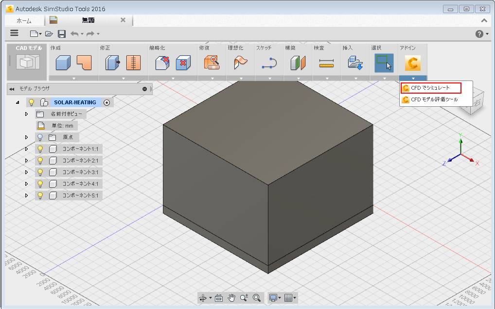Viewport: 495px width, 309px height.
Task: Activate radio button next to SOLAR-HEATING
Action: pyautogui.click(x=106, y=102)
